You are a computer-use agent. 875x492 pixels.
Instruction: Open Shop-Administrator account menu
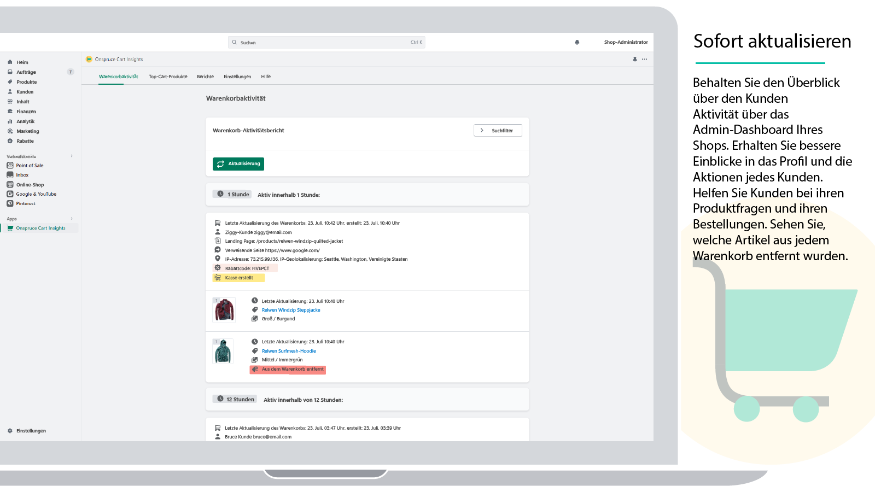coord(626,42)
